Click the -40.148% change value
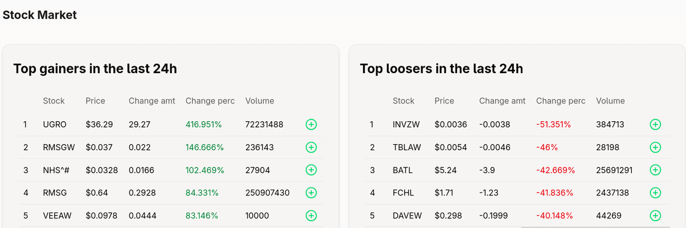686x228 pixels. [x=555, y=215]
